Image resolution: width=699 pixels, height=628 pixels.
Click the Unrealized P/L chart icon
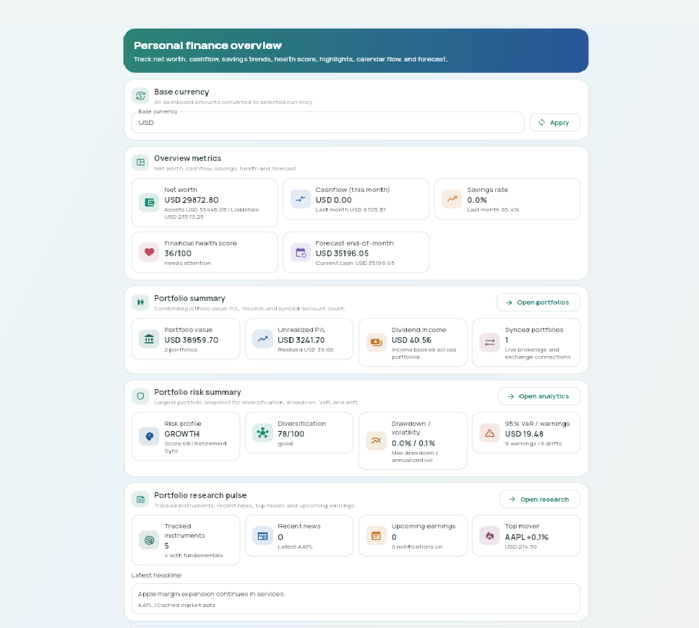[262, 339]
